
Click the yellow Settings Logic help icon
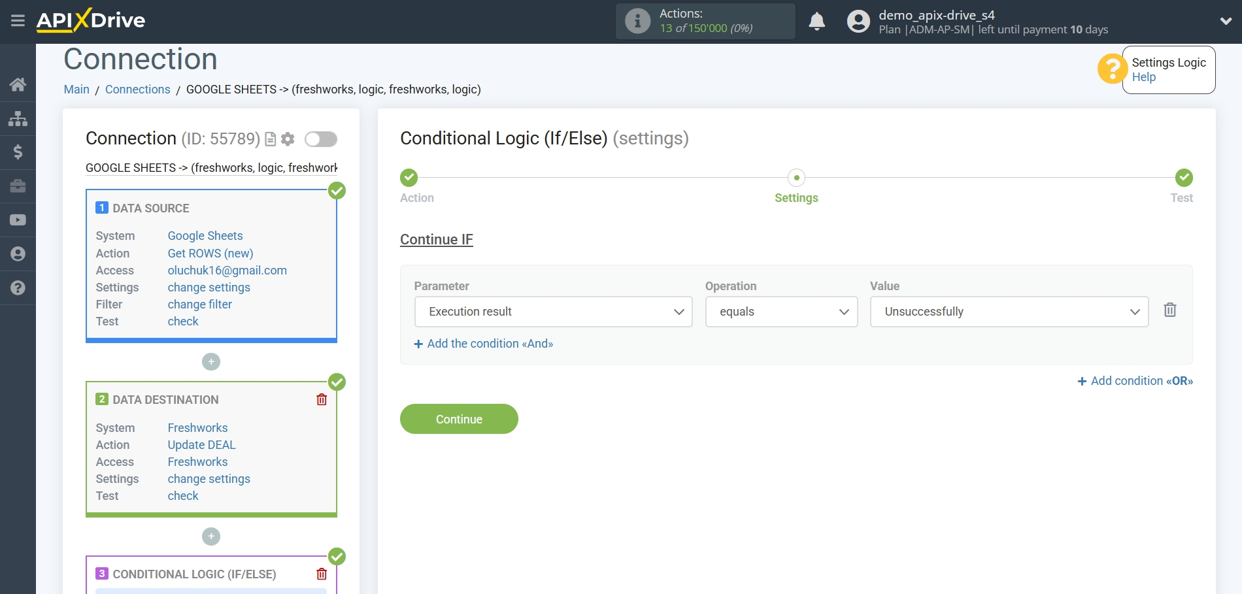point(1113,69)
